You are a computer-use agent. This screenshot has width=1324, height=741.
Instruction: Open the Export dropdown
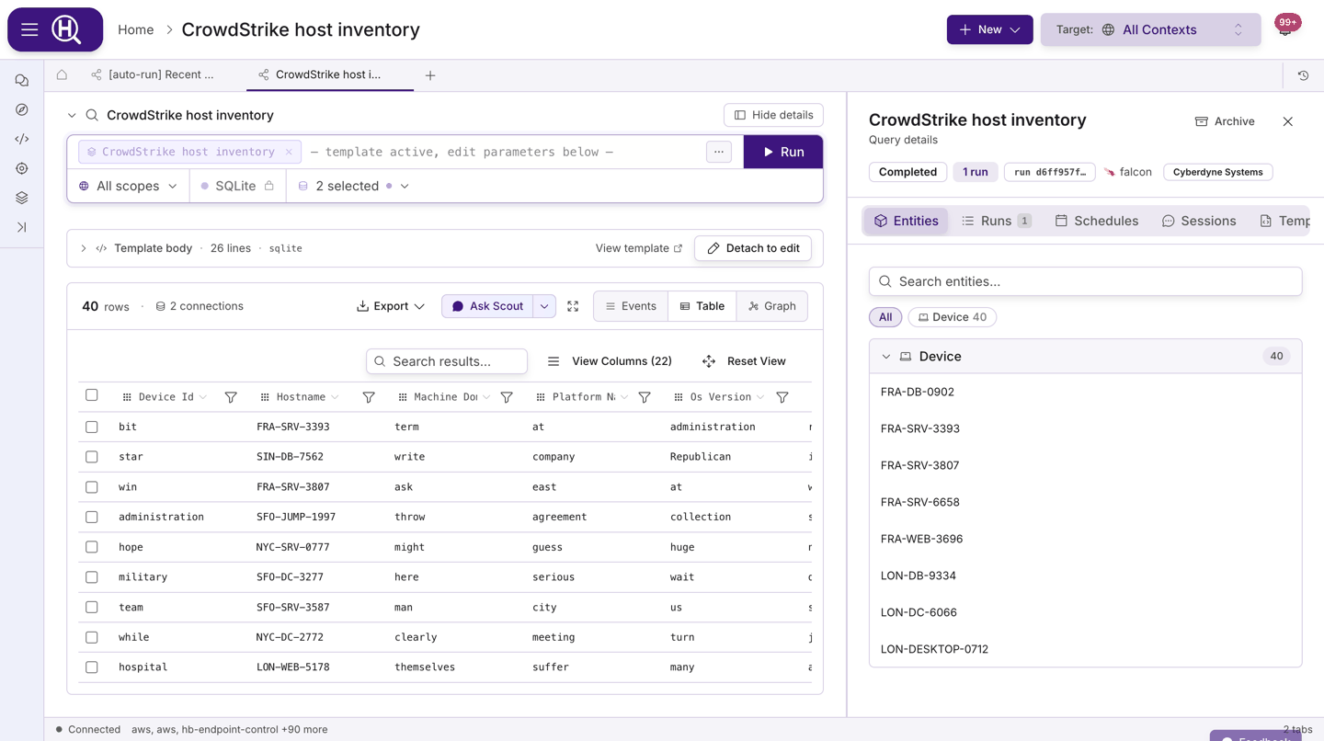click(391, 306)
